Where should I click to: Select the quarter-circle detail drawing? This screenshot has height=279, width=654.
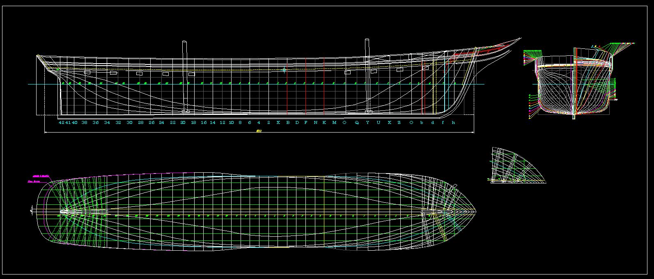(516, 166)
